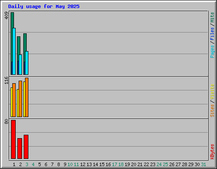Image resolution: width=217 pixels, height=169 pixels.
Task: Click the yellow Visits bar for day 2
Action: point(18,103)
